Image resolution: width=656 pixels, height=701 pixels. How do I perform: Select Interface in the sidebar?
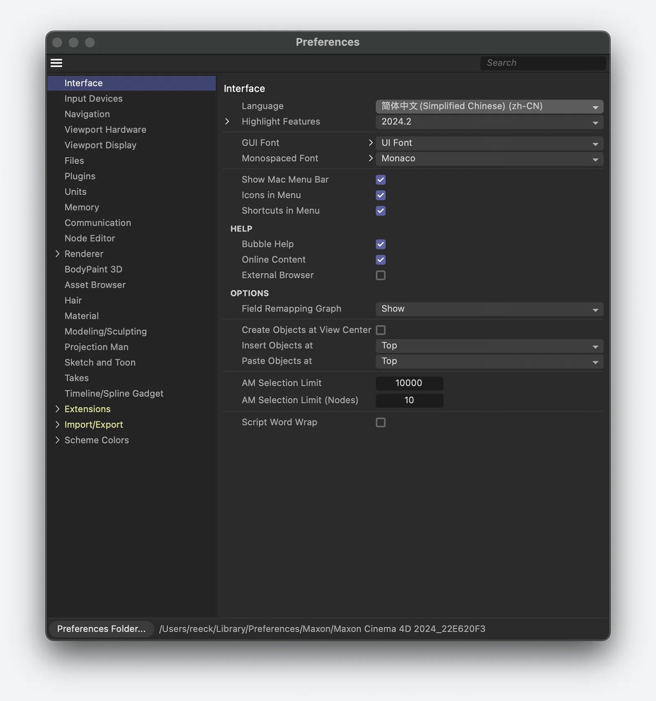132,83
